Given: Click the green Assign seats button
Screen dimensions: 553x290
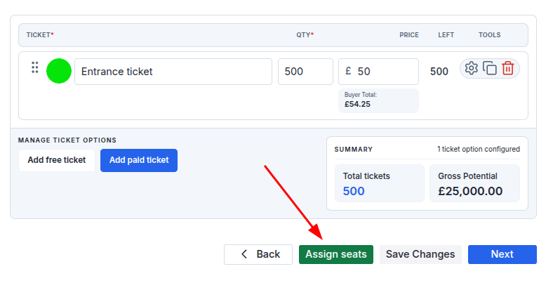Looking at the screenshot, I should [x=336, y=254].
